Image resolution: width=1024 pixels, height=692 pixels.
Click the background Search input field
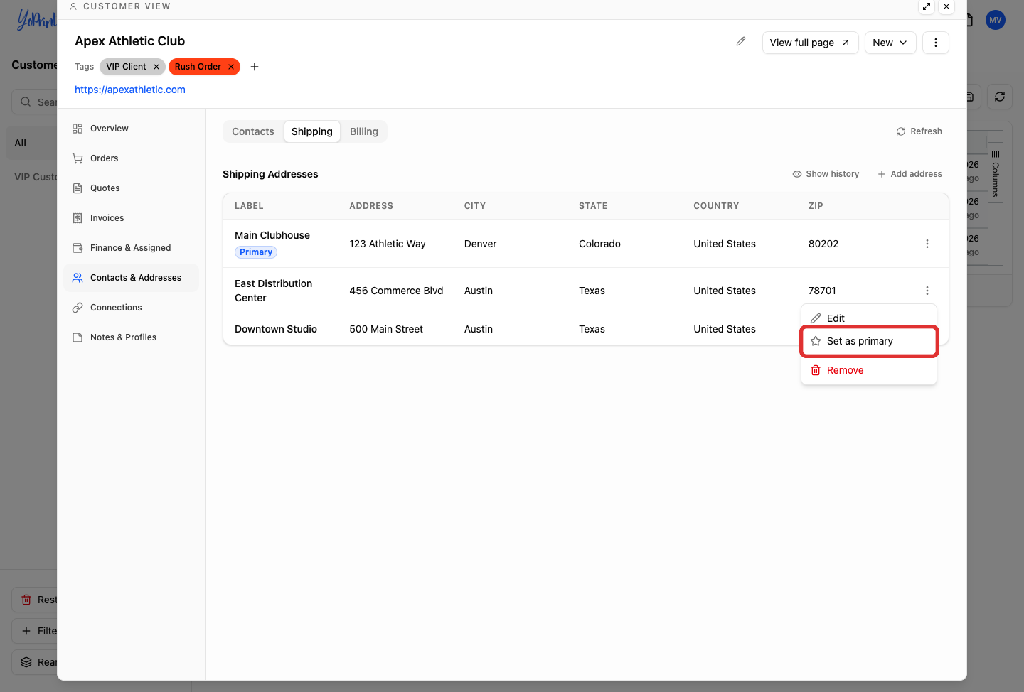[36, 102]
